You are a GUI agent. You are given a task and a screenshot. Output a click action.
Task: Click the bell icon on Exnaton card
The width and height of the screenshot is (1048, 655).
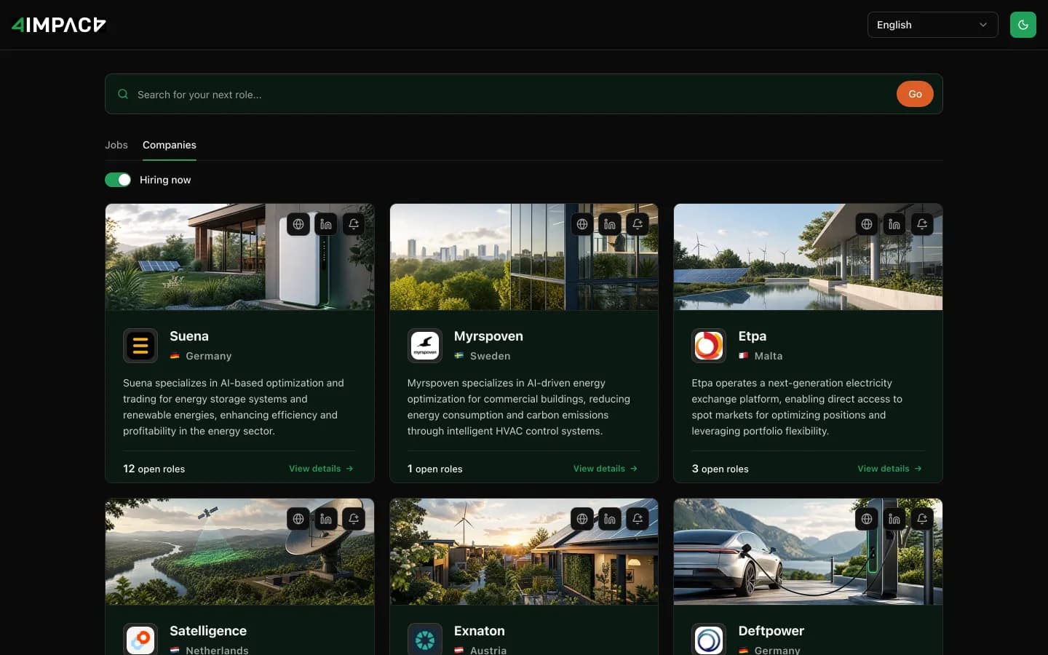pos(638,519)
